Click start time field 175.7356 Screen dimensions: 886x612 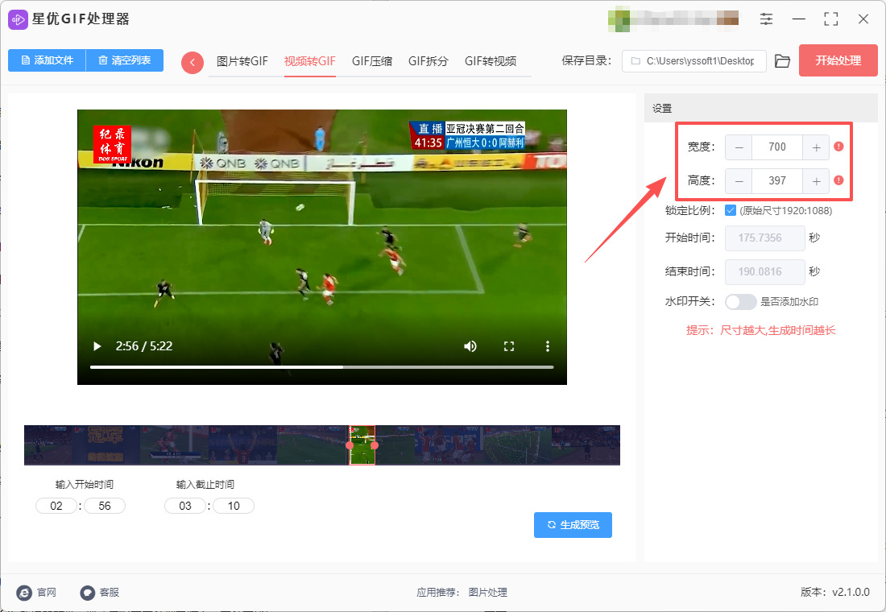pyautogui.click(x=764, y=238)
